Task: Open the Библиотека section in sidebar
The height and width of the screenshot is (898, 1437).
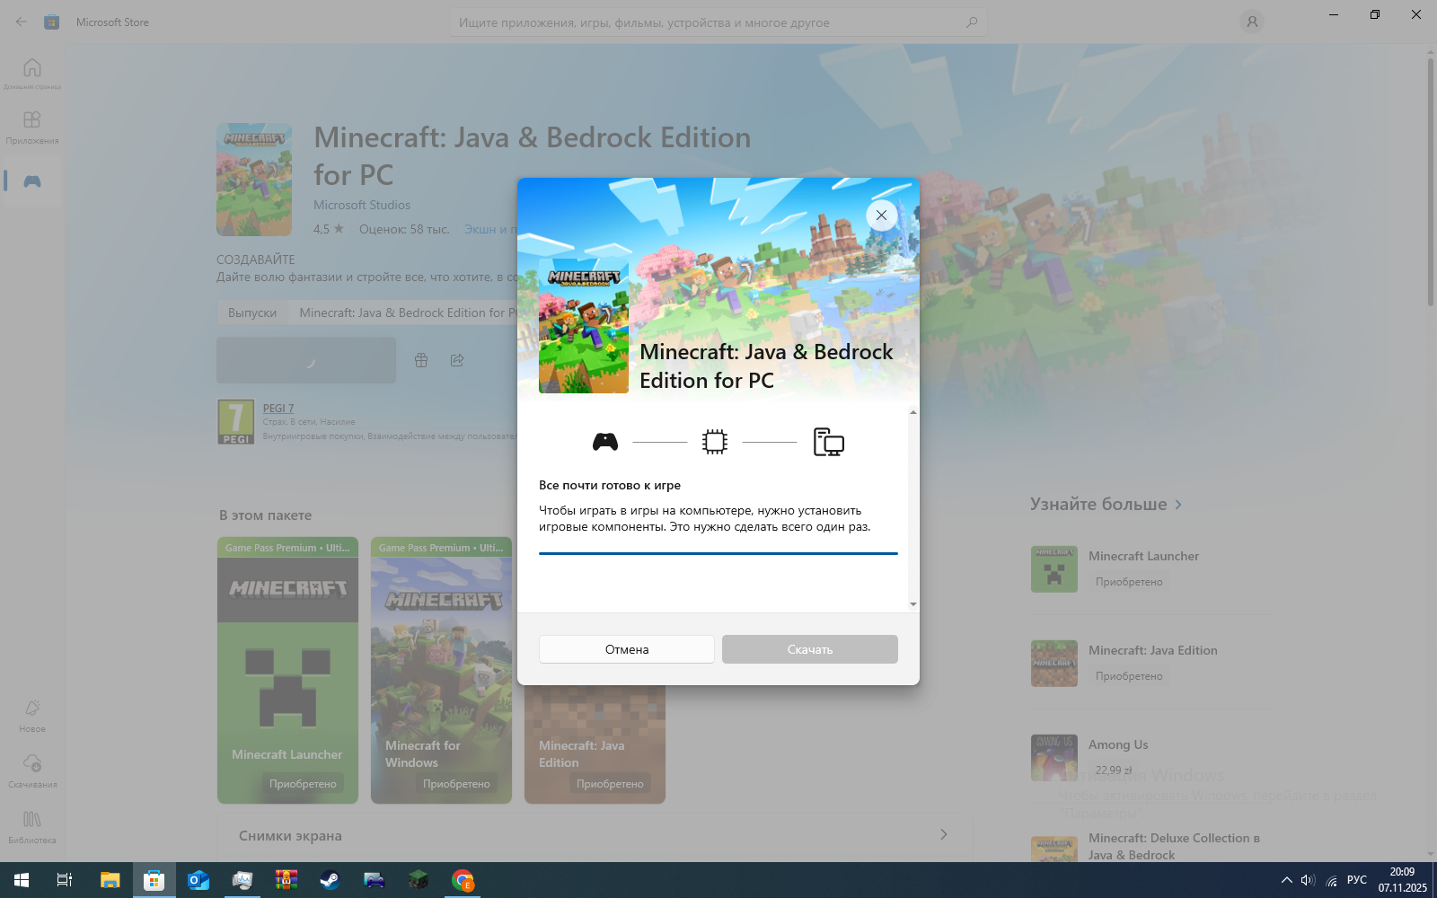Action: pyautogui.click(x=32, y=827)
